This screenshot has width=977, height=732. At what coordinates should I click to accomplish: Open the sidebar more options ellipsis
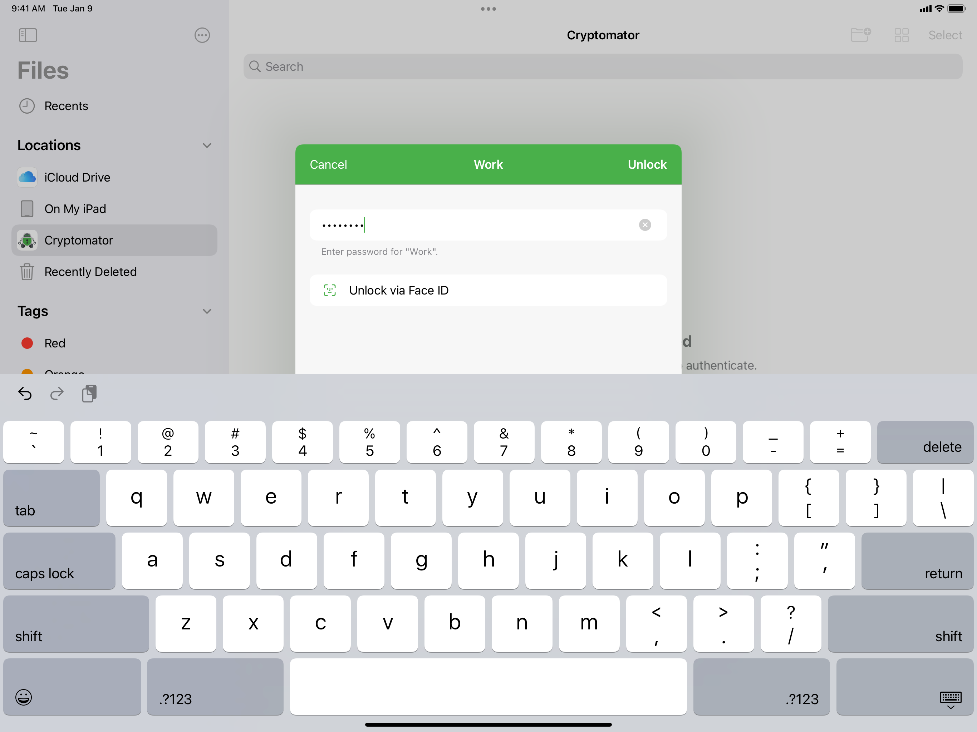(202, 35)
